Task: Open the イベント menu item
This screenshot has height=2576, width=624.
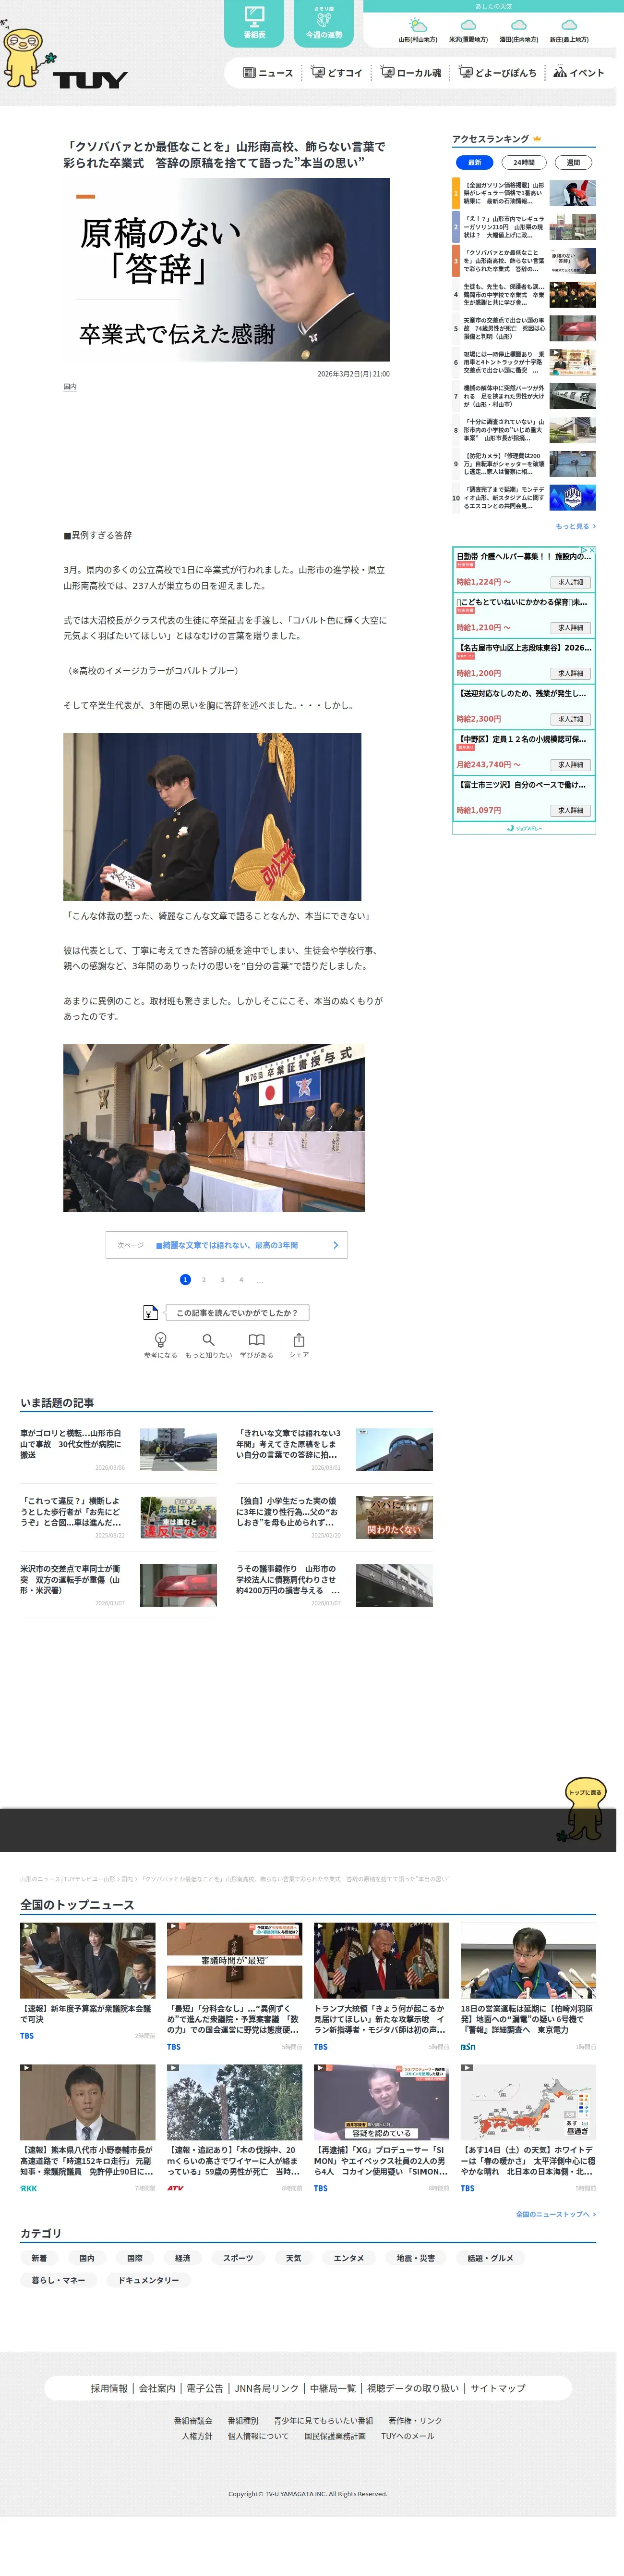Action: [x=579, y=73]
